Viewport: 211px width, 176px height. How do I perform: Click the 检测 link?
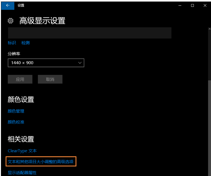(x=25, y=43)
